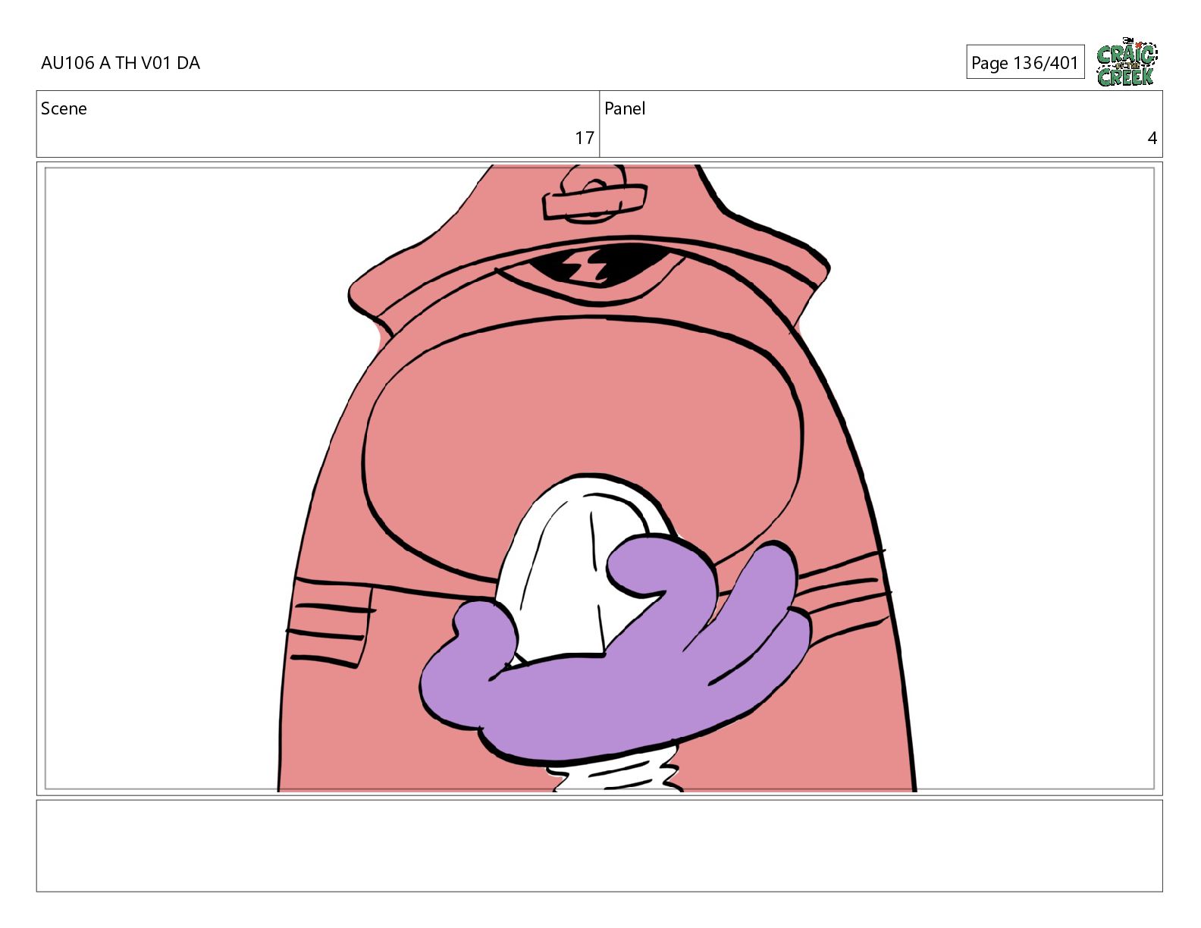Click the empty notes box below the panel

coord(600,845)
